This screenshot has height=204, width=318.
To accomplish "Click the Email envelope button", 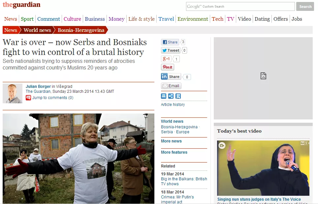I will point(171,86).
